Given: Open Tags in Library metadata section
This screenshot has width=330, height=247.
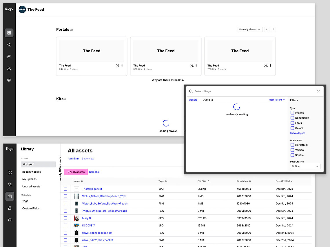Looking at the screenshot, I should 25,201.
